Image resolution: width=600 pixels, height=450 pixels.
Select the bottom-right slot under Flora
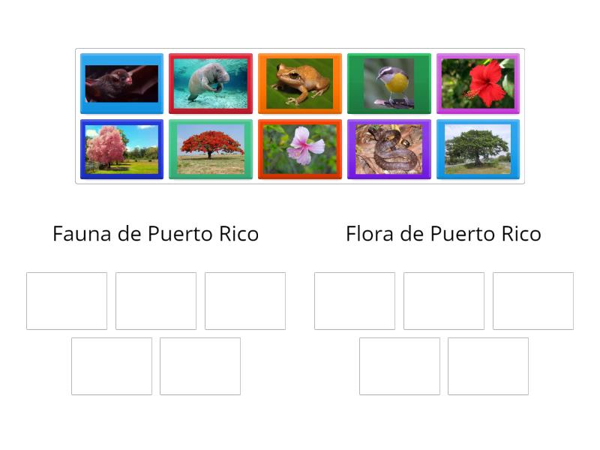click(489, 366)
